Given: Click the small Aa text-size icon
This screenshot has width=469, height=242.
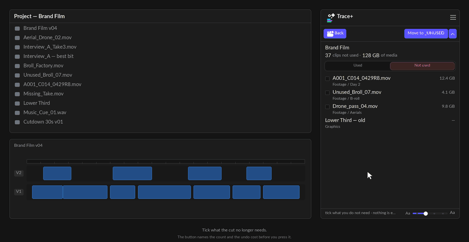Looking at the screenshot, I should pos(408,214).
